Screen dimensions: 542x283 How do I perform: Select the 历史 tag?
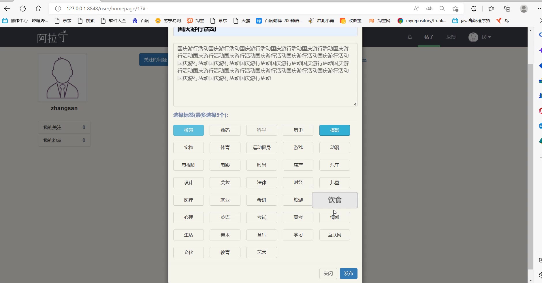coord(298,130)
